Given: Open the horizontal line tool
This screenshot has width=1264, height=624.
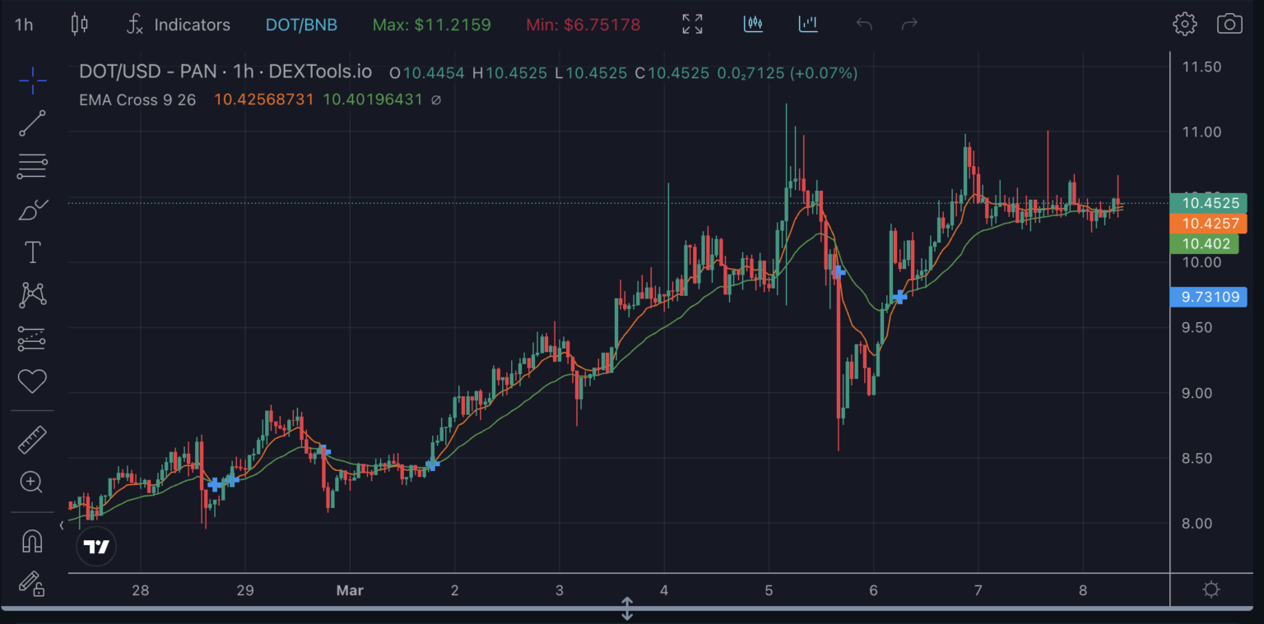Looking at the screenshot, I should 31,166.
